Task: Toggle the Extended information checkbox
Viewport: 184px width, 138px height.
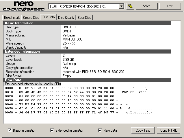Action: pos(52,130)
